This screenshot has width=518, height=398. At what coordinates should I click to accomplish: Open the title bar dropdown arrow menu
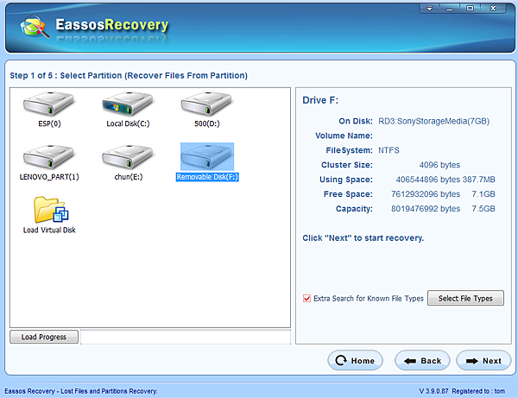pos(429,9)
